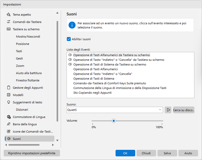
Task: Click Cerca su disco button
Action: tap(184, 110)
